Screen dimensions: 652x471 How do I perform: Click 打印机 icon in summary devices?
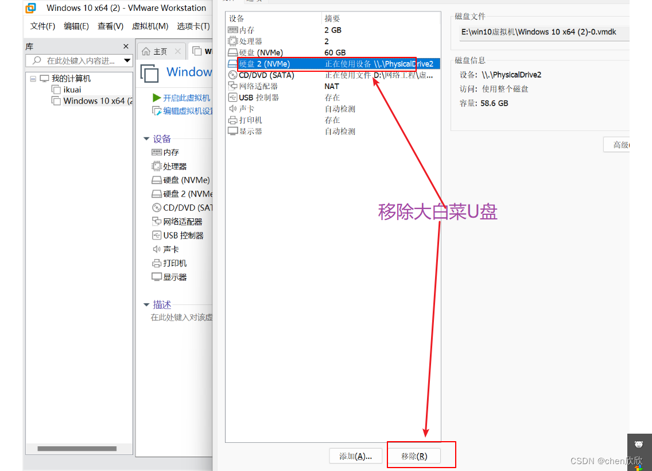(x=157, y=263)
